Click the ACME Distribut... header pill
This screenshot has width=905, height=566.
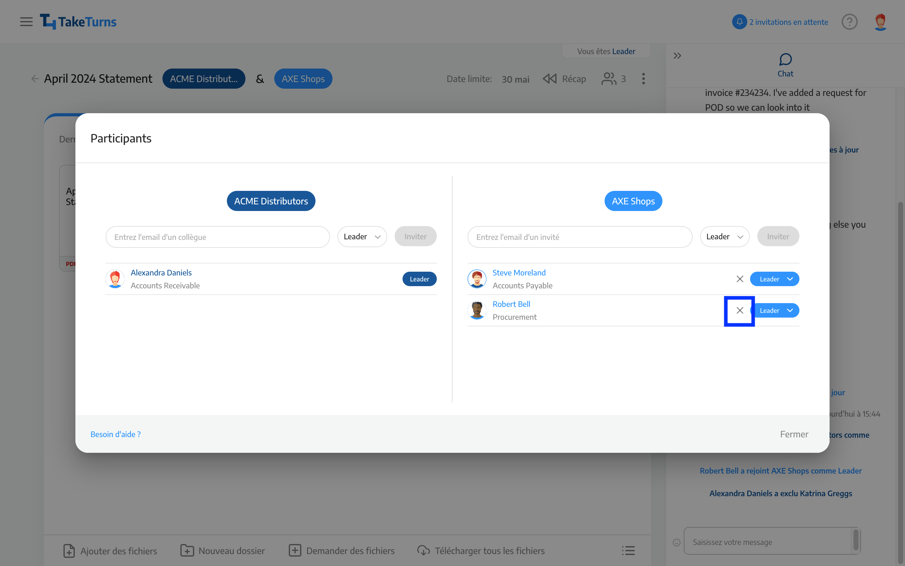[x=203, y=79]
